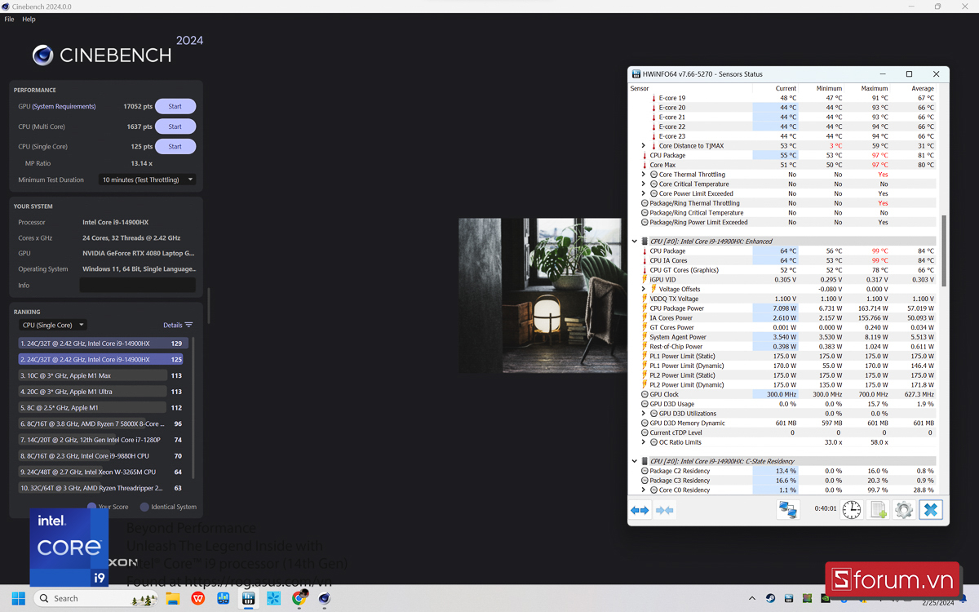The height and width of the screenshot is (612, 979).
Task: Select System Agent Power sensor row
Action: point(783,337)
